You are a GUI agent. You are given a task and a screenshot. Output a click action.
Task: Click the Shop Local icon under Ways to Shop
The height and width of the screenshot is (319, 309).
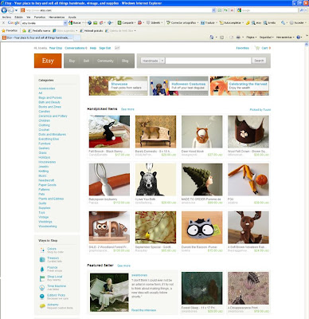tap(42, 278)
